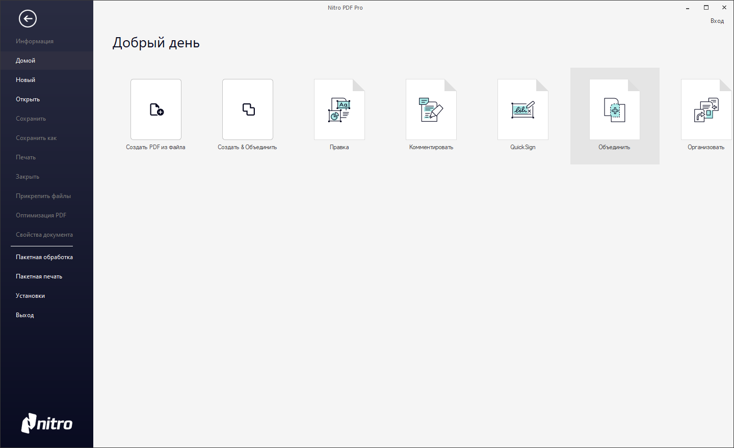Go to Домой in the sidebar
Viewport: 734px width, 448px height.
(46, 61)
